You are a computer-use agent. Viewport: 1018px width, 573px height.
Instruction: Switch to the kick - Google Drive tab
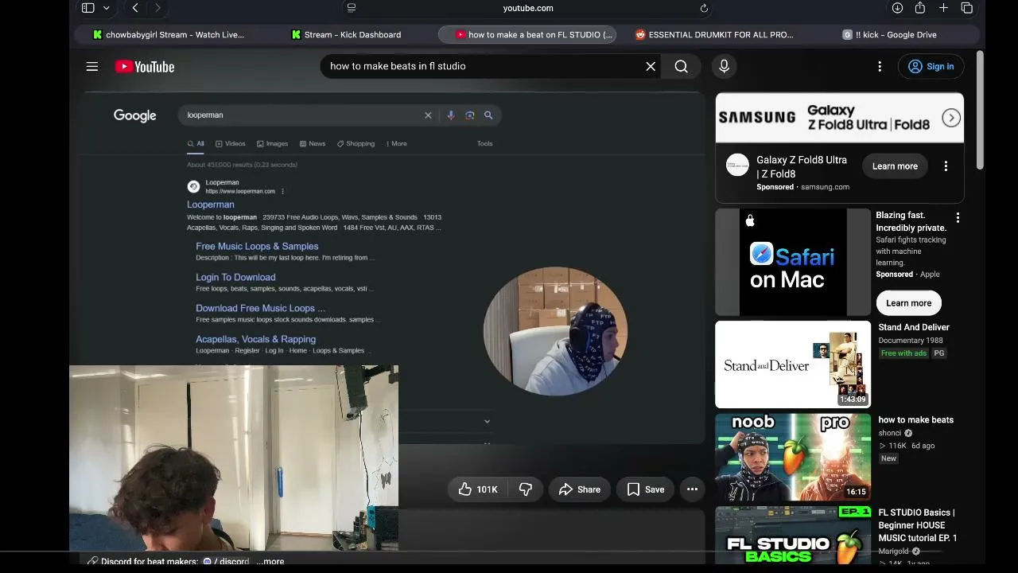coord(890,35)
